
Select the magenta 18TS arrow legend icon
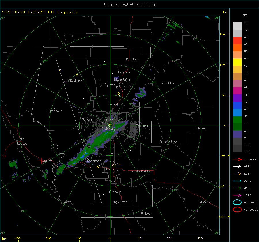237,195
